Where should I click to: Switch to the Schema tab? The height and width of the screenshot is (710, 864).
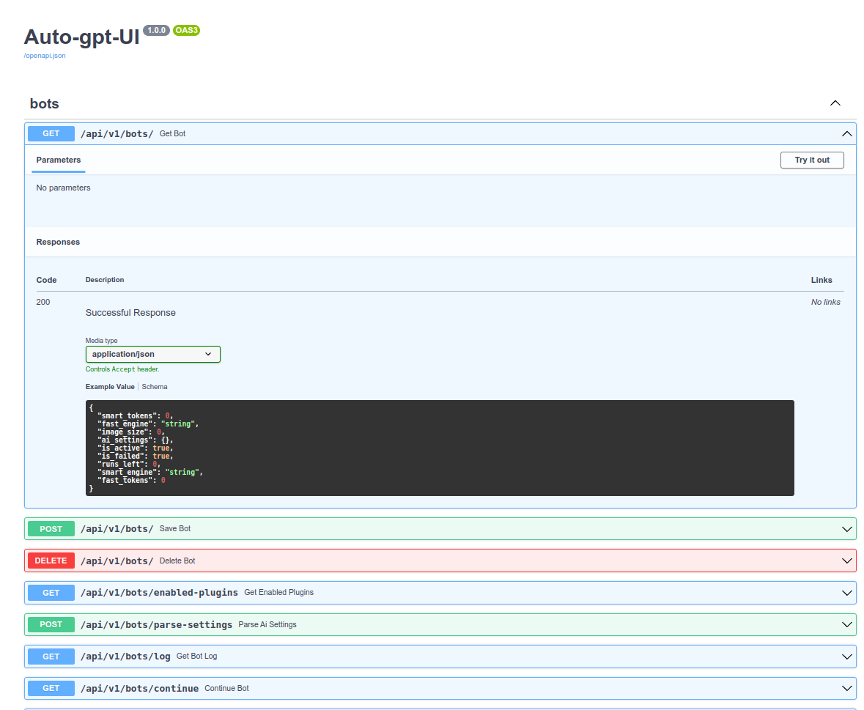pos(155,387)
